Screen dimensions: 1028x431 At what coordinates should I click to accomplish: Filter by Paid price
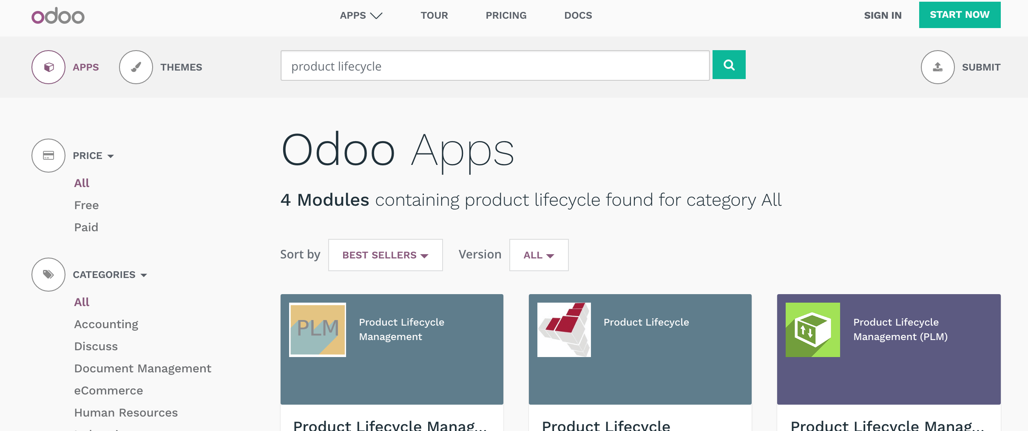pyautogui.click(x=86, y=227)
